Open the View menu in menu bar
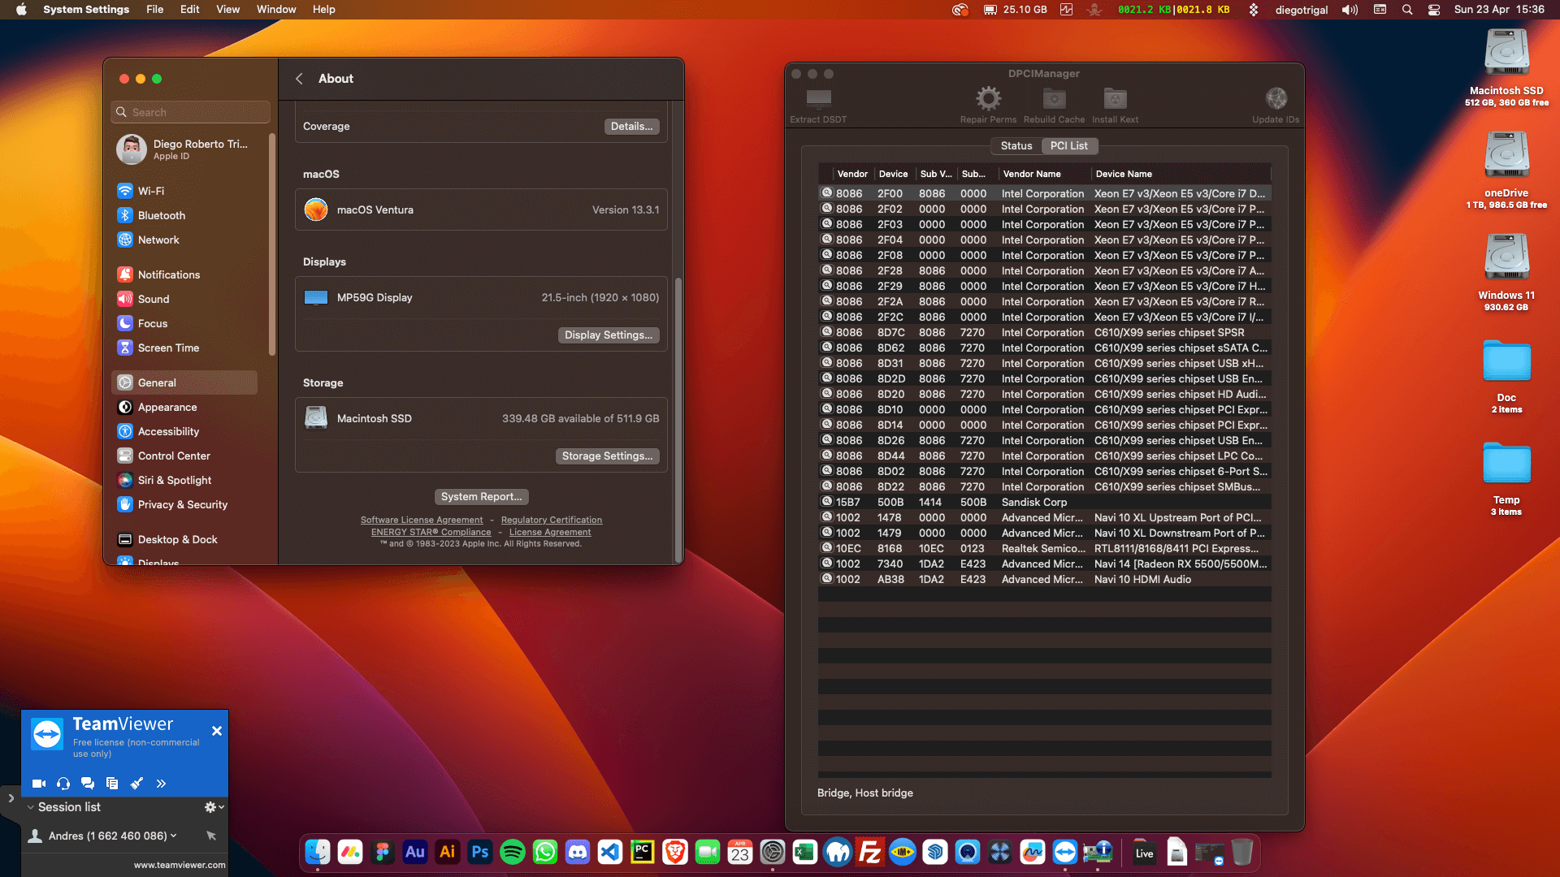Viewport: 1560px width, 877px height. pyautogui.click(x=227, y=10)
